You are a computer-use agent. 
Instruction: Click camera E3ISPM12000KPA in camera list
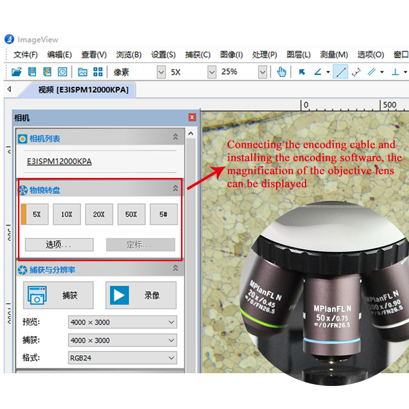tap(59, 162)
